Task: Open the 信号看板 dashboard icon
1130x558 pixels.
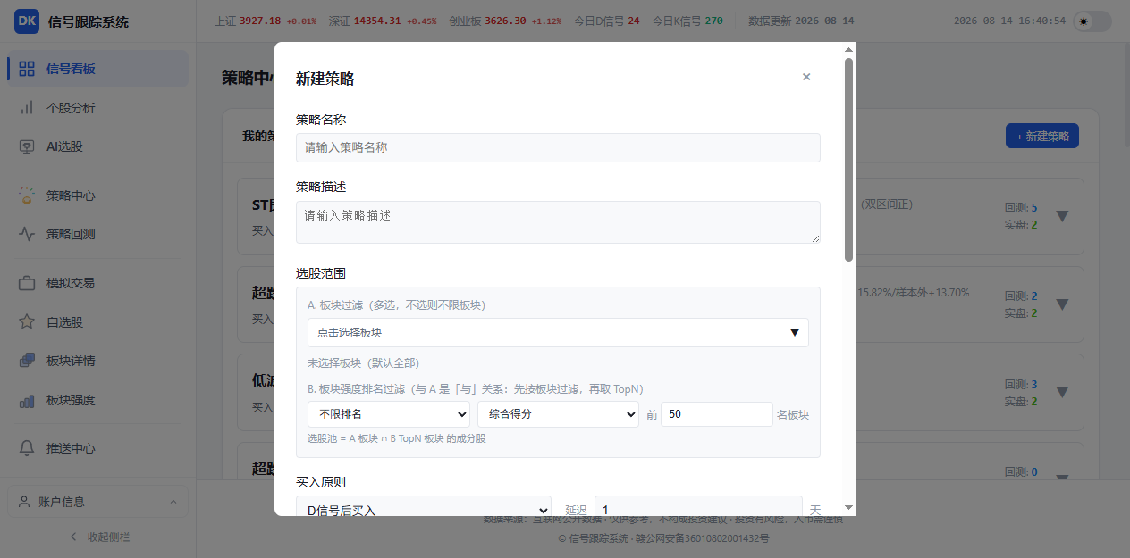Action: coord(27,69)
